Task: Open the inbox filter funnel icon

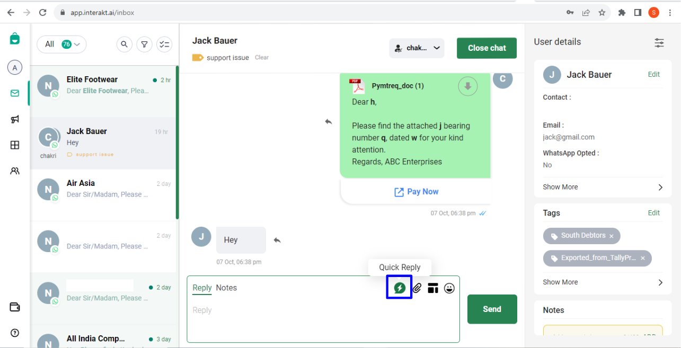Action: 144,44
